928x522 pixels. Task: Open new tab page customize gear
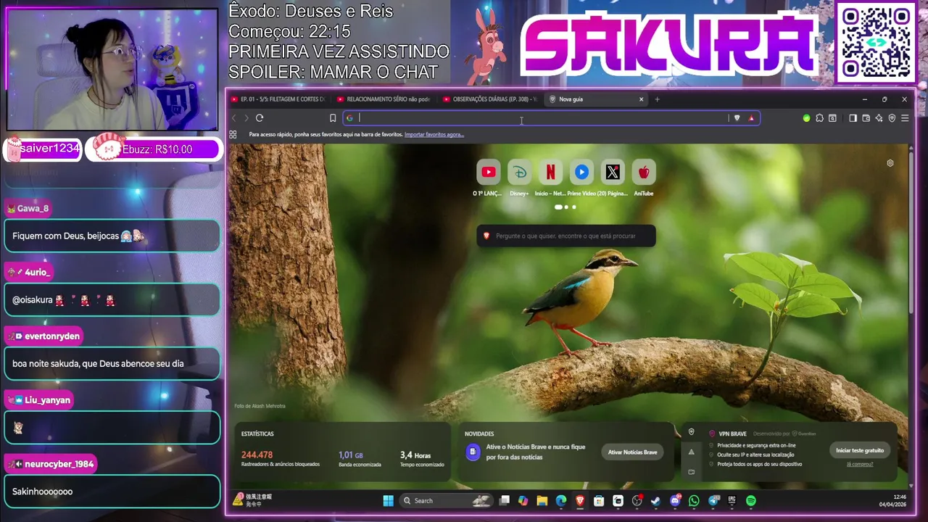(890, 163)
